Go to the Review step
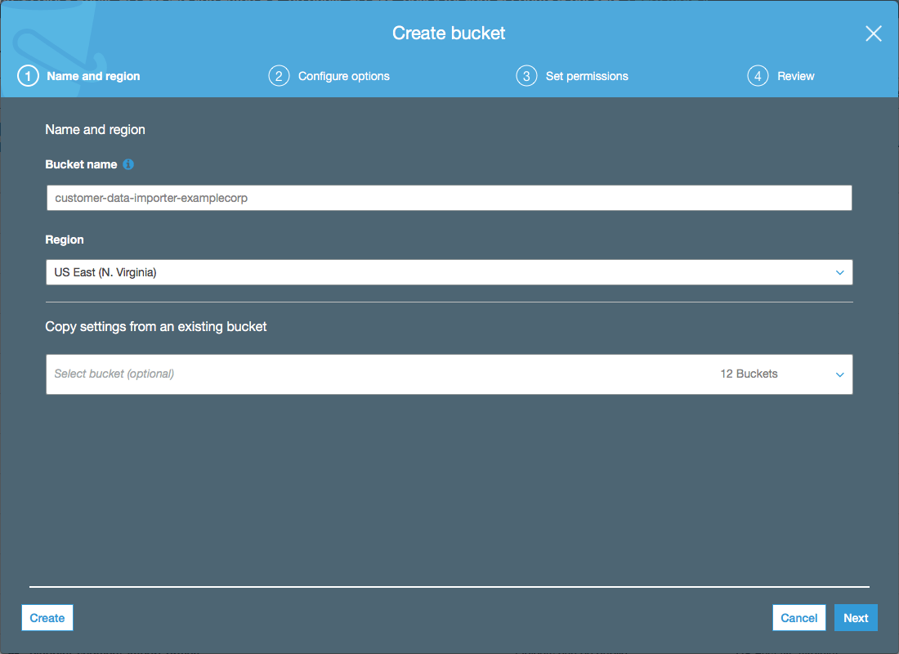Viewport: 899px width, 654px height. pos(798,75)
